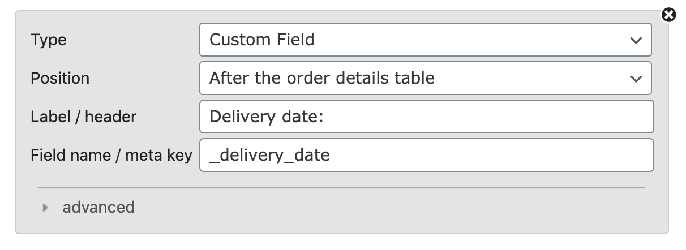Screen dimensions: 686x250
Task: Click the 'Field name / meta key' label
Action: tap(112, 155)
